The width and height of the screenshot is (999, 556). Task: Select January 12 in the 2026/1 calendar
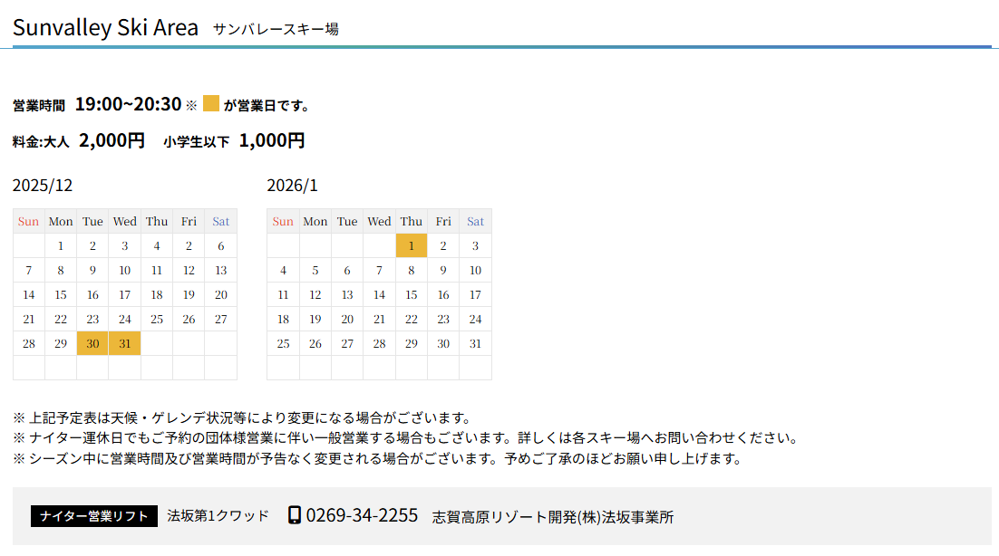click(x=315, y=294)
